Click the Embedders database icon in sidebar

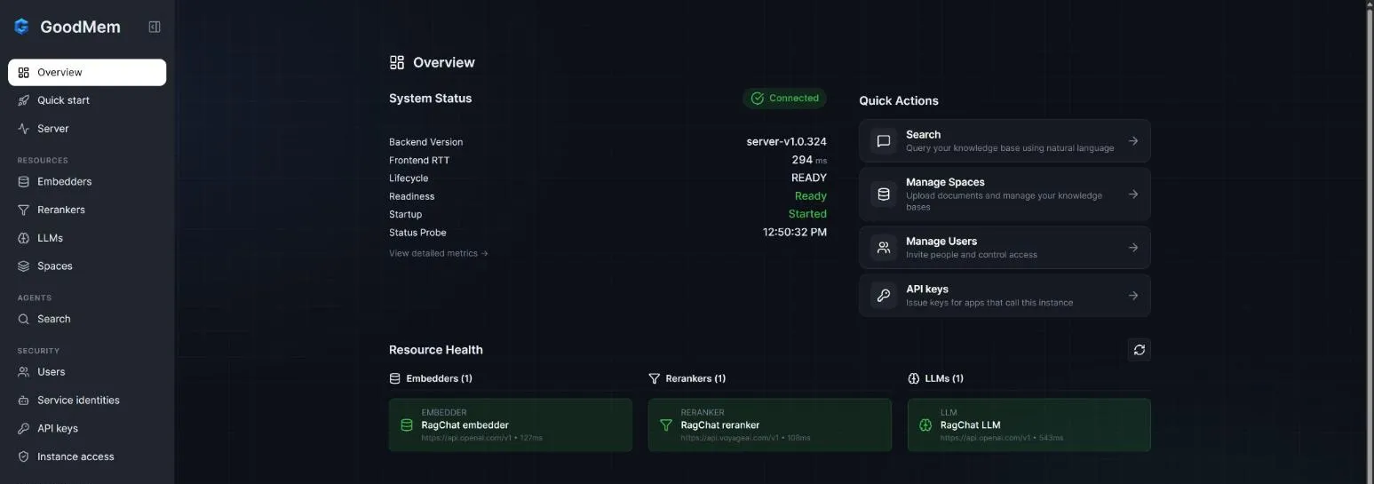pos(24,181)
